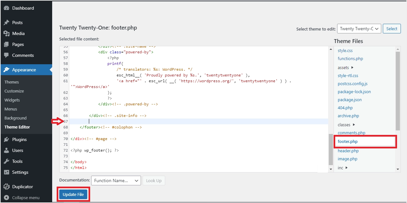This screenshot has height=203, width=407.
Task: Open 404.php file
Action: pyautogui.click(x=345, y=108)
